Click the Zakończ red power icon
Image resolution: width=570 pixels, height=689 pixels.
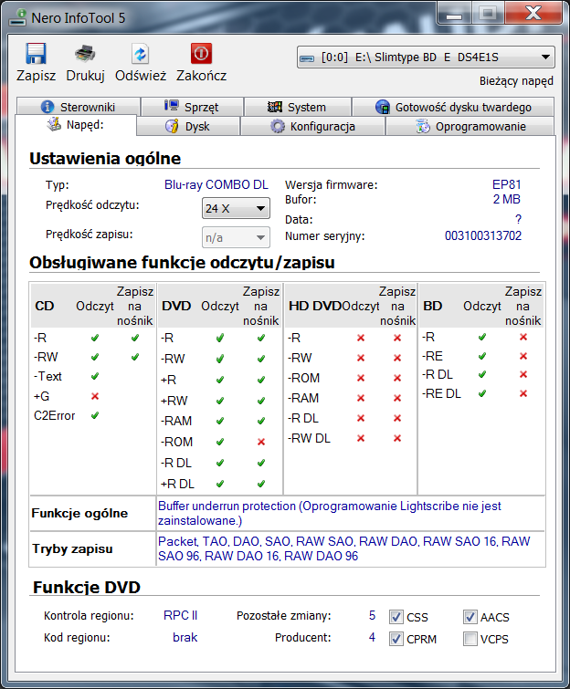click(201, 54)
